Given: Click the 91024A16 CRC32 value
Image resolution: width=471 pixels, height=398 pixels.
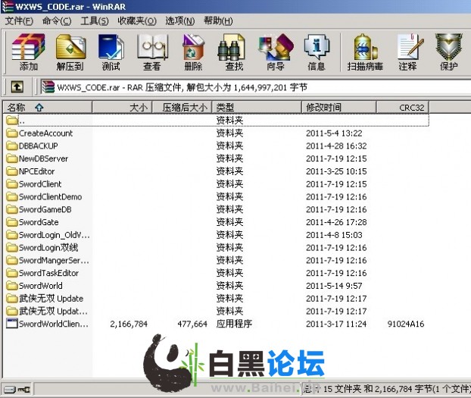Looking at the screenshot, I should point(406,324).
